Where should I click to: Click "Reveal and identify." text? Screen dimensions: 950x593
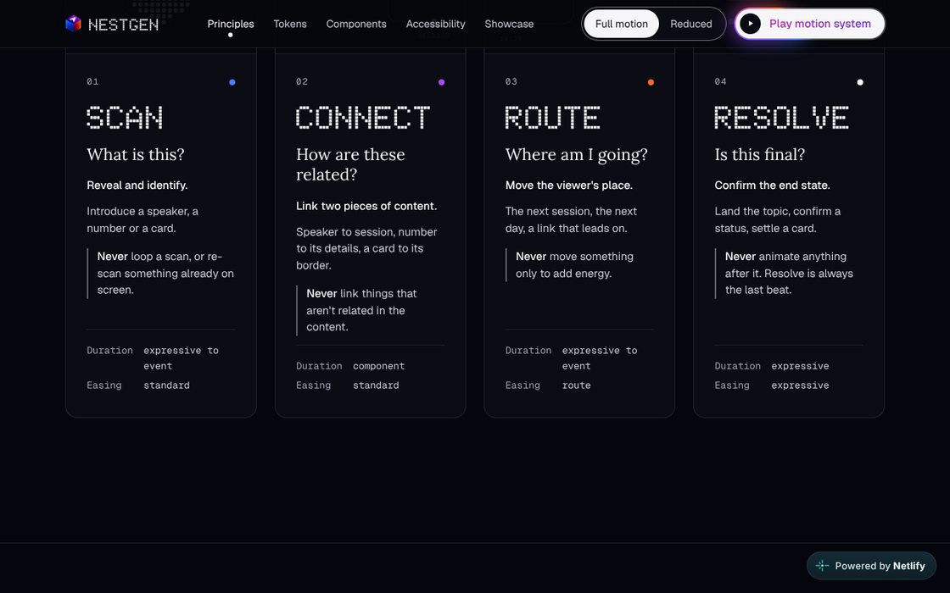[x=137, y=186]
